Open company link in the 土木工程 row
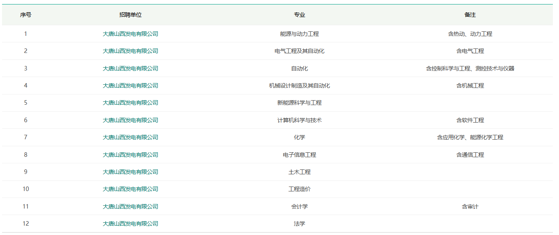 click(130, 172)
